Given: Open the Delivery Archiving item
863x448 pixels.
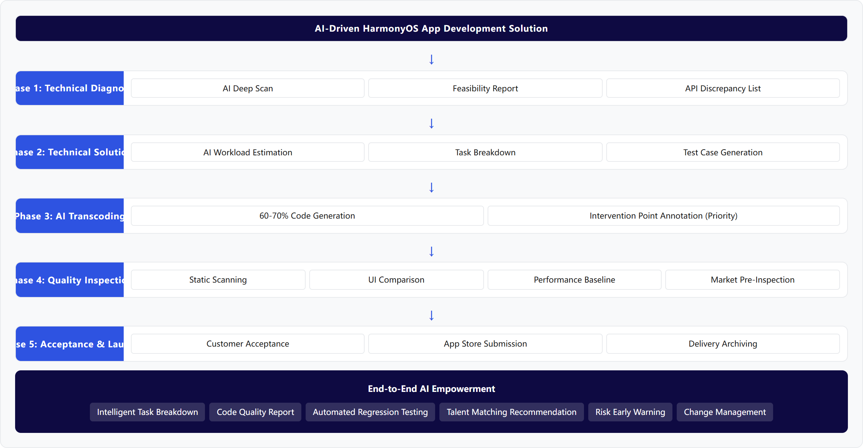Looking at the screenshot, I should (723, 344).
